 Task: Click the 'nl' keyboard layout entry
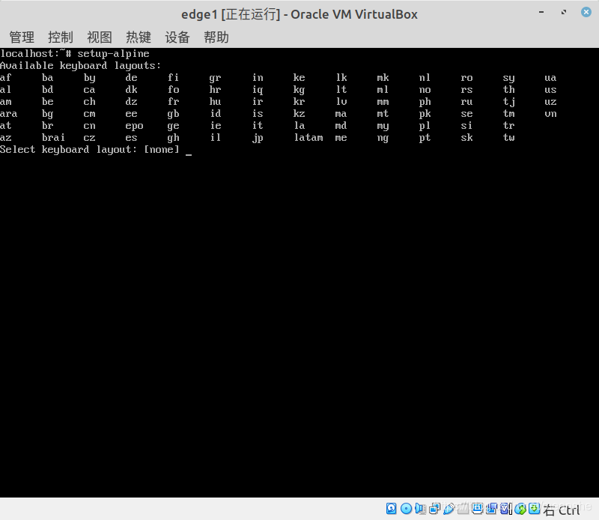pos(425,78)
